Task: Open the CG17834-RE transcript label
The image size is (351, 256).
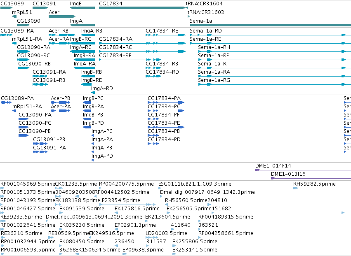Action: point(162,30)
